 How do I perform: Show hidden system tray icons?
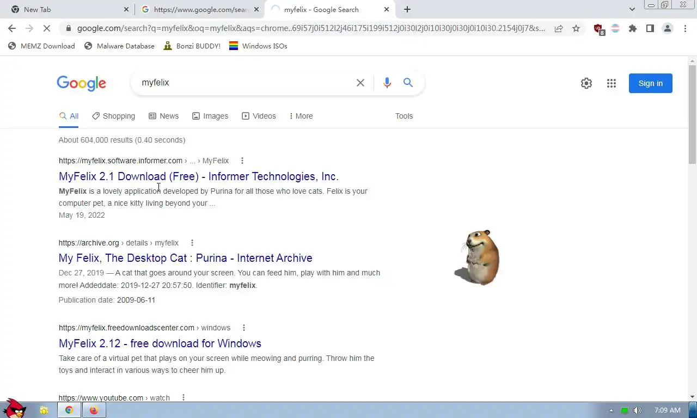611,410
